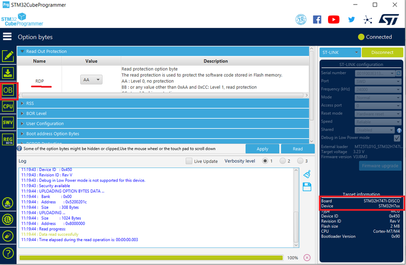406x265 pixels.
Task: Click the Apply button
Action: pyautogui.click(x=262, y=149)
